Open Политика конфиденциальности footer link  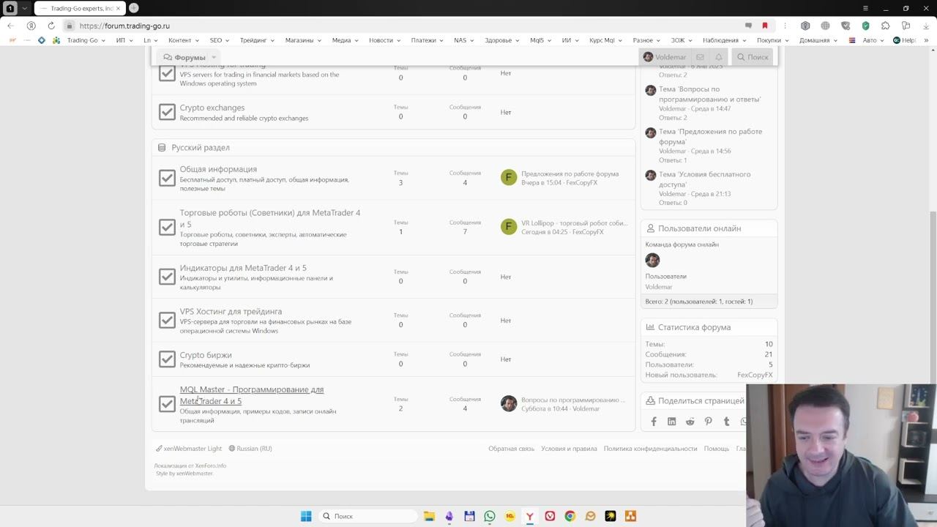(x=650, y=449)
